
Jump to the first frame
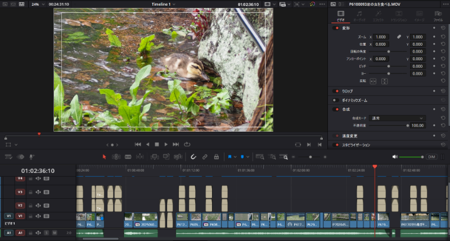[138, 145]
